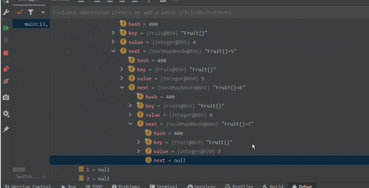Open the View Breakpoints red circles icon
Screen dimensions: 369x188
coord(6,69)
